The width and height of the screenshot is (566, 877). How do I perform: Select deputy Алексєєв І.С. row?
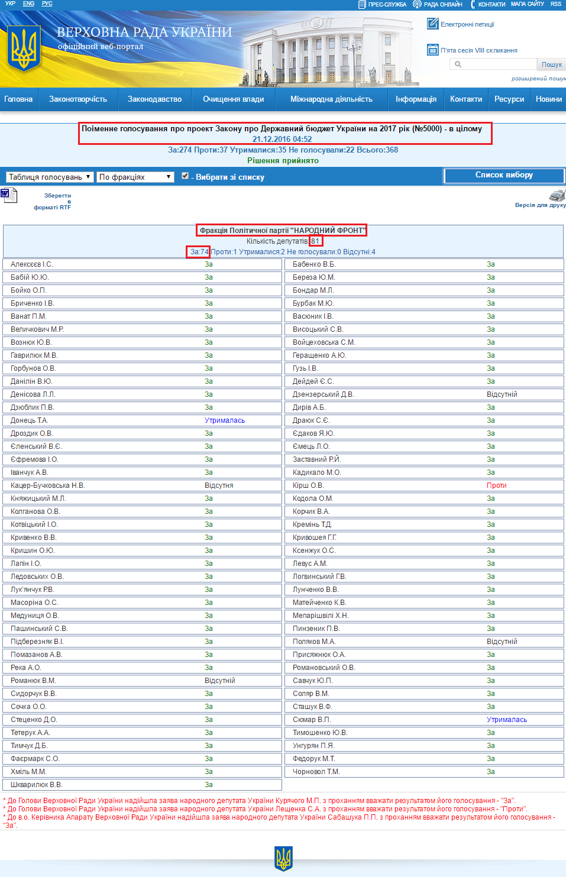point(142,264)
